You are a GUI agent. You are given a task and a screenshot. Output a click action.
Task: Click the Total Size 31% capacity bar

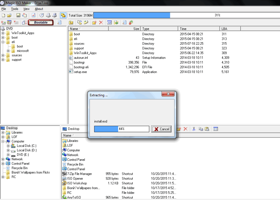pyautogui.click(x=186, y=15)
